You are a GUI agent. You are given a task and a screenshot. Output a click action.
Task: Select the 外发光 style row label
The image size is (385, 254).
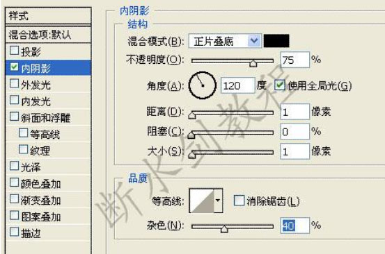click(x=36, y=85)
